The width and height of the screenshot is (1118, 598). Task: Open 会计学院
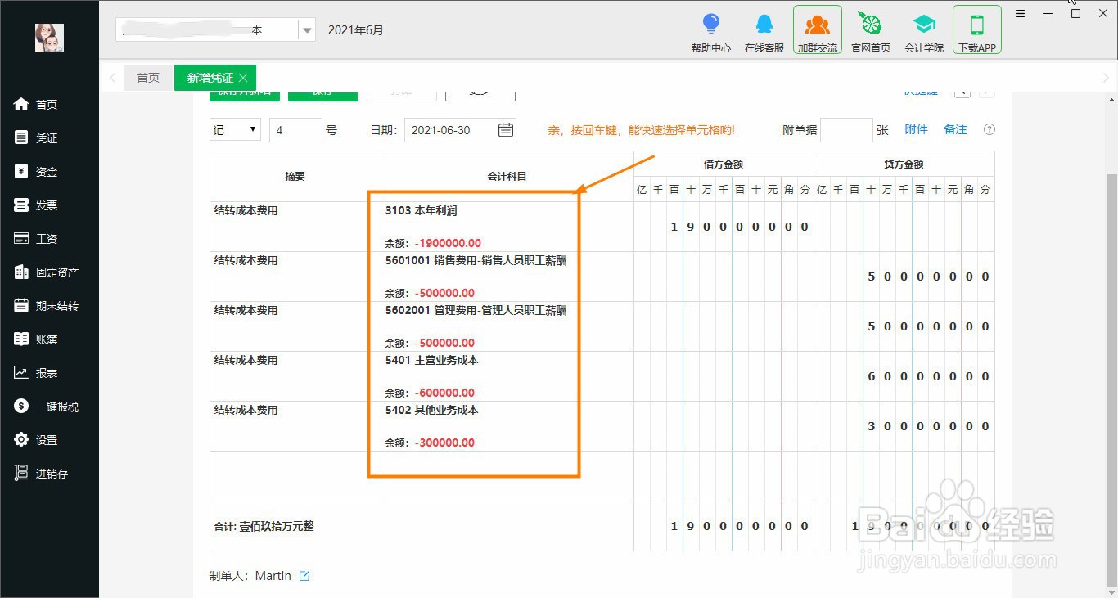point(924,32)
